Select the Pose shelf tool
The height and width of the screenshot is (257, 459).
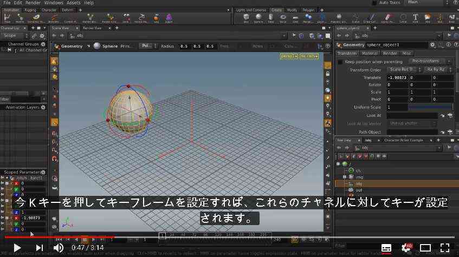pyautogui.click(x=7, y=18)
